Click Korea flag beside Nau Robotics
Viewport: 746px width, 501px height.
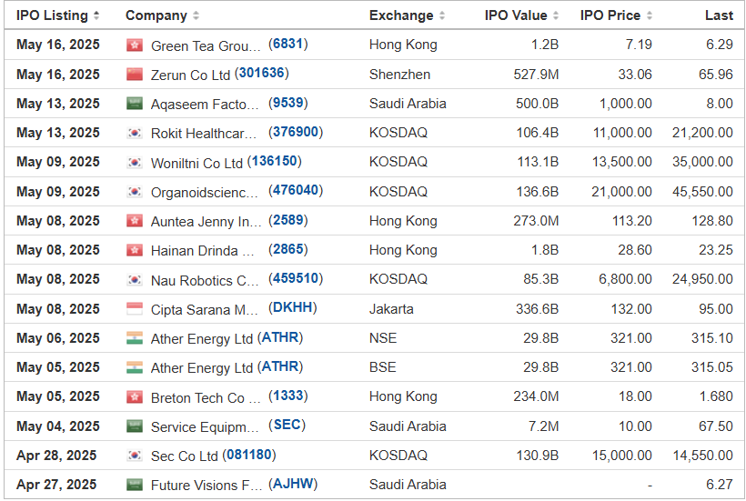pos(135,279)
